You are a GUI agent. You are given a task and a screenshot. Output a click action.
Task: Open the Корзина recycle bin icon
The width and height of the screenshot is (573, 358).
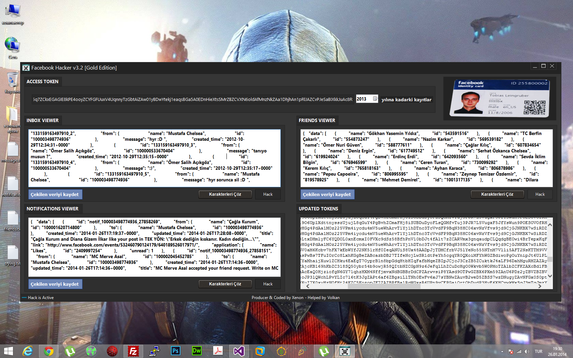(x=13, y=83)
